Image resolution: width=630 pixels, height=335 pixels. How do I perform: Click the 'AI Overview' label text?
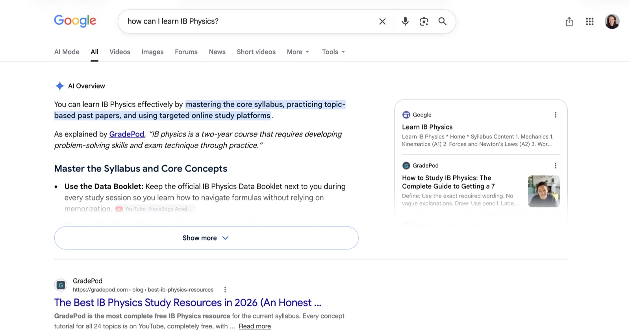(x=87, y=86)
